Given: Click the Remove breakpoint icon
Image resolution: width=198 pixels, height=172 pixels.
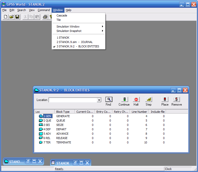Looking at the screenshot, I should pos(176,99).
